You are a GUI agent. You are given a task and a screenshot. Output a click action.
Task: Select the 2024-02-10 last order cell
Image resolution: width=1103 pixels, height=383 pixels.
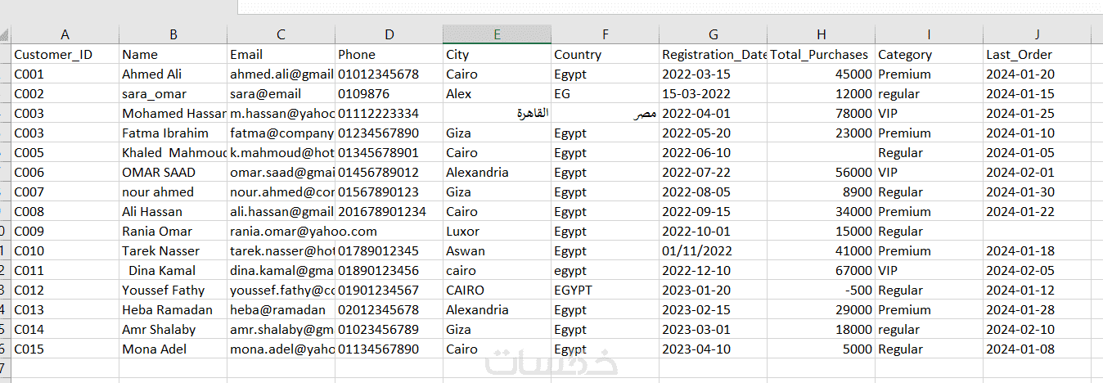(1037, 329)
